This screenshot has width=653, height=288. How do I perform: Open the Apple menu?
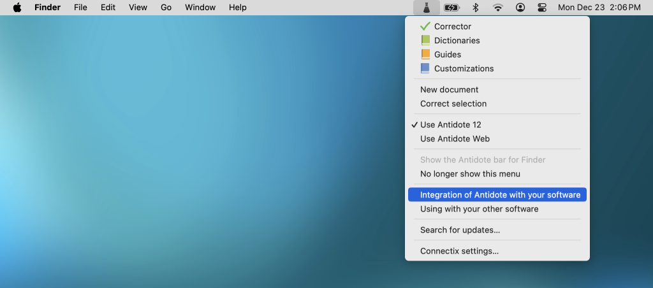(17, 8)
